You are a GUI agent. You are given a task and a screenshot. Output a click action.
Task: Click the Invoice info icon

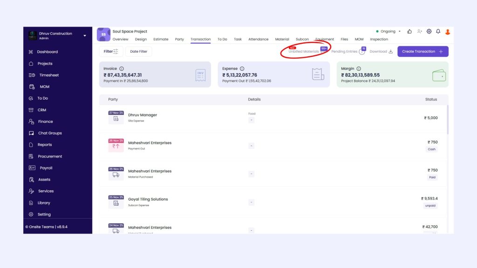coord(122,68)
